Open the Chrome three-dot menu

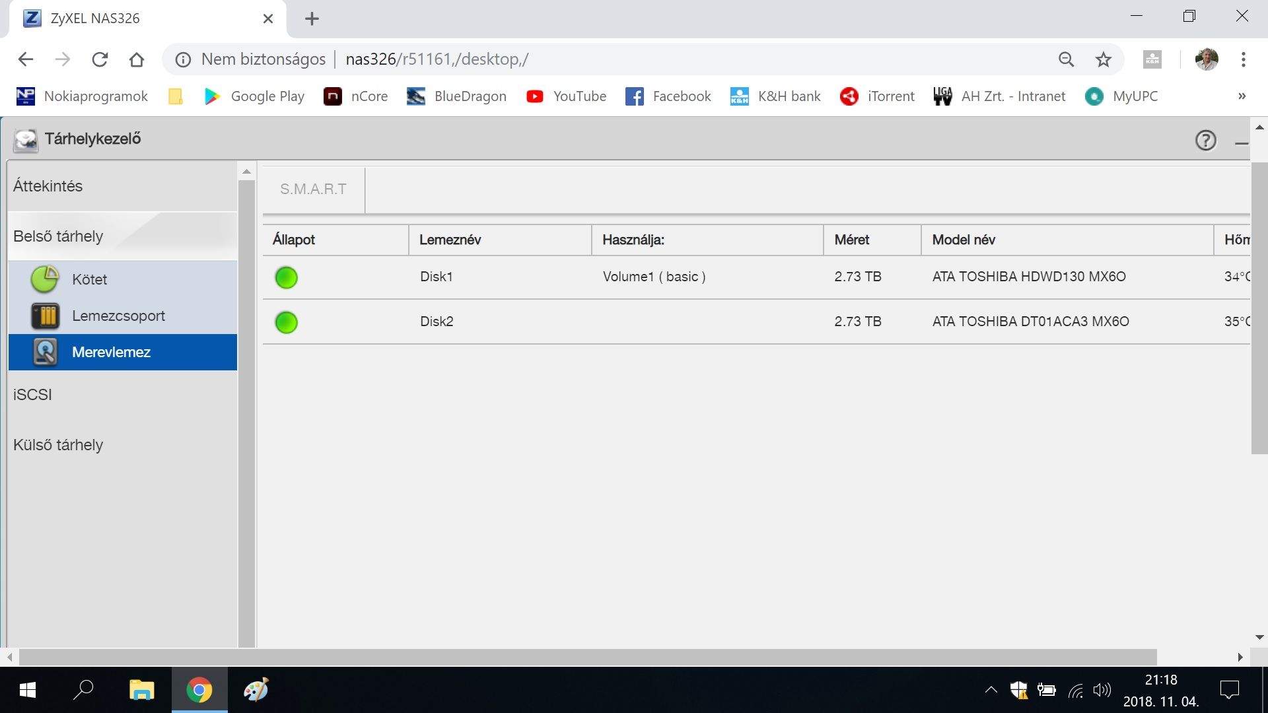click(1244, 59)
